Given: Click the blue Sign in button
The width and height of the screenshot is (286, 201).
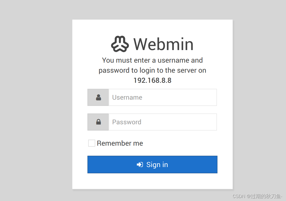Looking at the screenshot, I should (x=152, y=165).
